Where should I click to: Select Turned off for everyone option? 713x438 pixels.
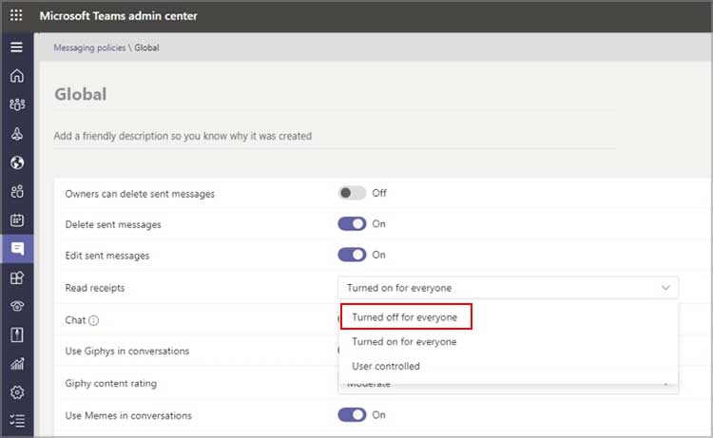click(404, 317)
